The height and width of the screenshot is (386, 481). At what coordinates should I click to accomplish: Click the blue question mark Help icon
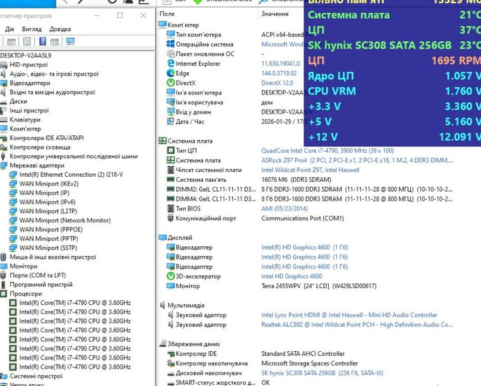tap(43, 41)
